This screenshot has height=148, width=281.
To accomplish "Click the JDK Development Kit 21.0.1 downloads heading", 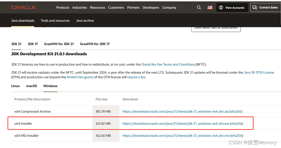I will tap(49, 54).
